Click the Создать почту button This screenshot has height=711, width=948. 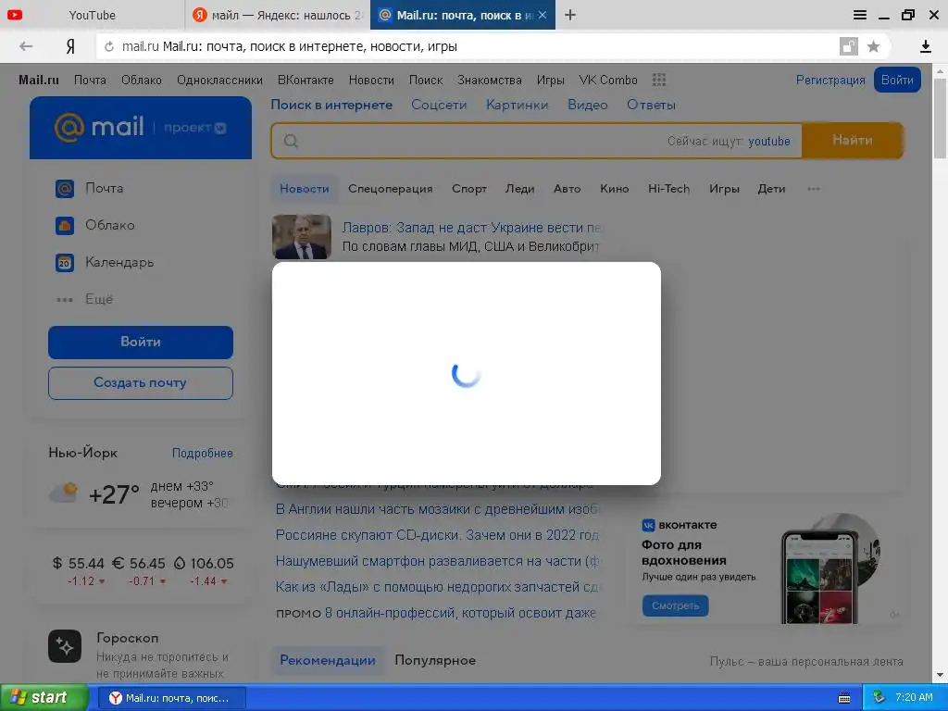pyautogui.click(x=141, y=382)
